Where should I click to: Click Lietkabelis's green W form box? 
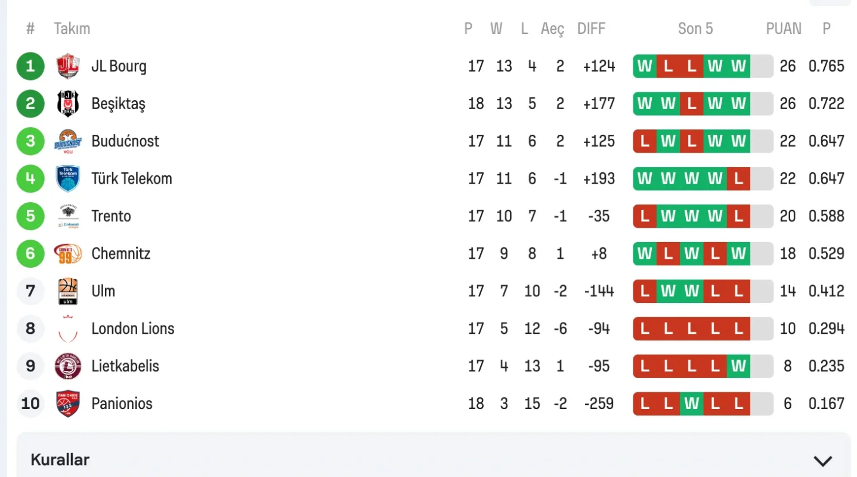(x=738, y=366)
